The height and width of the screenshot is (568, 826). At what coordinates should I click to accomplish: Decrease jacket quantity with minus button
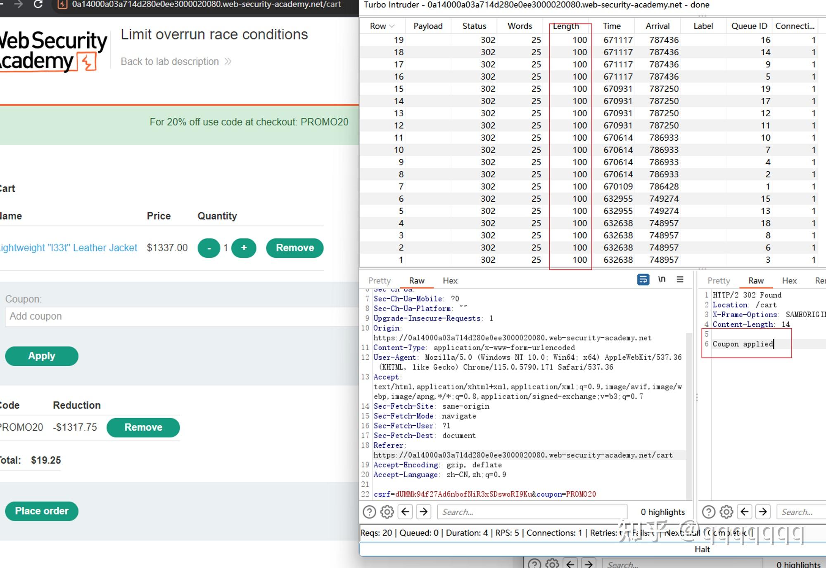(x=209, y=248)
